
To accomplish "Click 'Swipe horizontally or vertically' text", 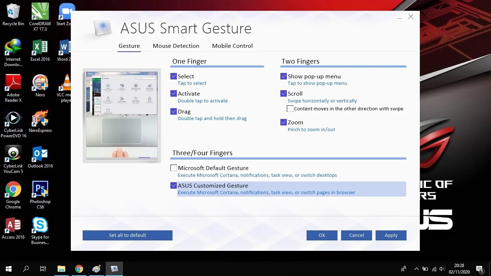I will (x=322, y=101).
